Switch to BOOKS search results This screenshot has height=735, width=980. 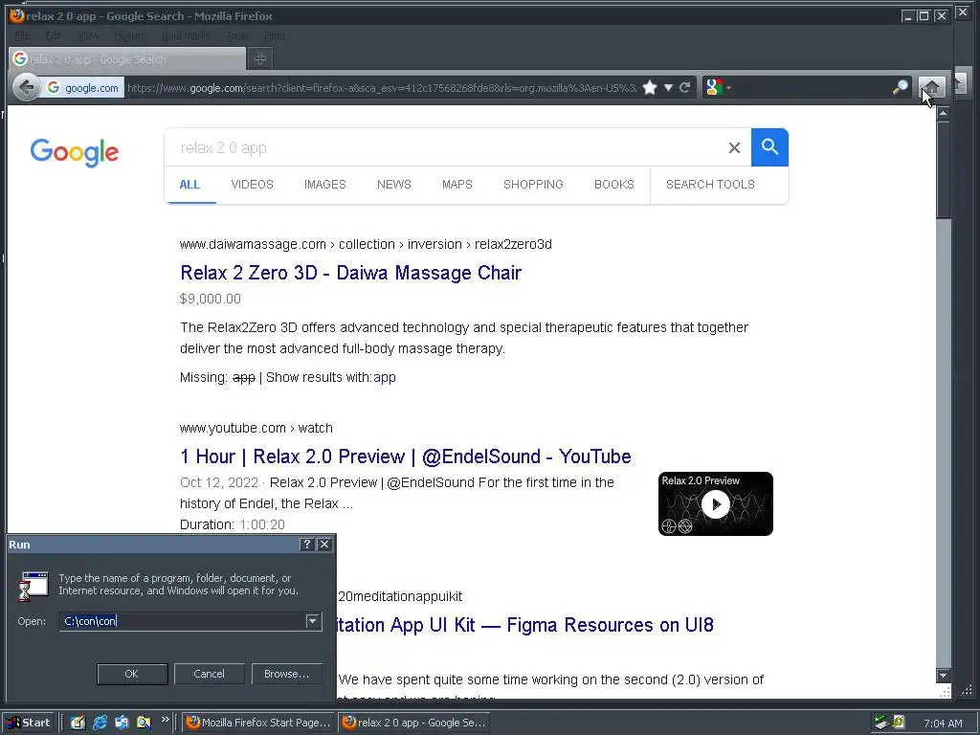click(x=613, y=185)
